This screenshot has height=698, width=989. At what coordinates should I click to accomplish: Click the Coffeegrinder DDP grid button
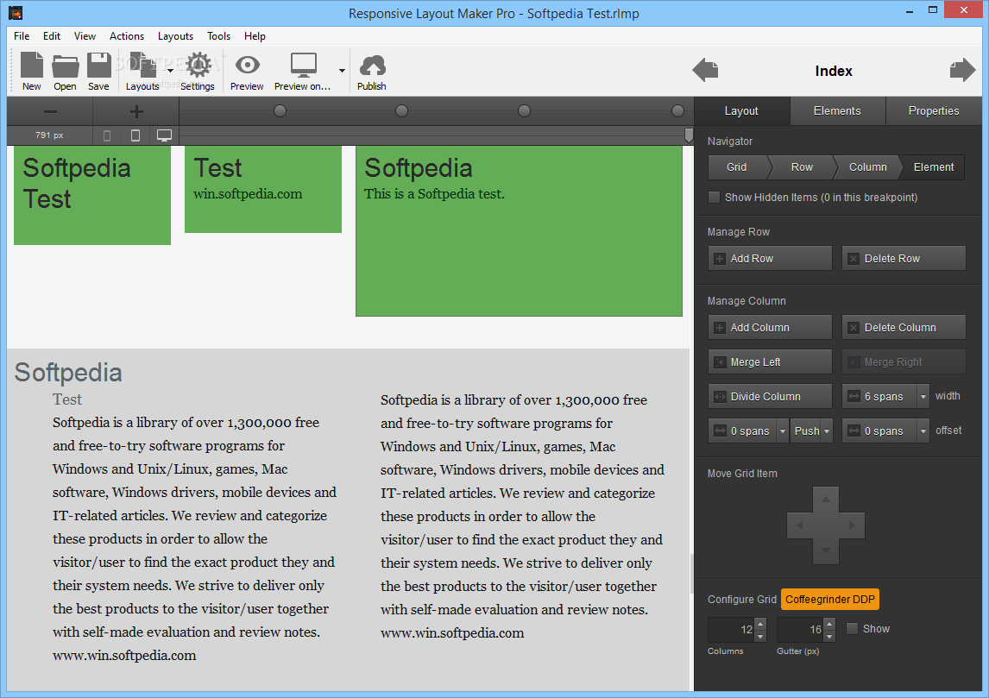point(830,599)
